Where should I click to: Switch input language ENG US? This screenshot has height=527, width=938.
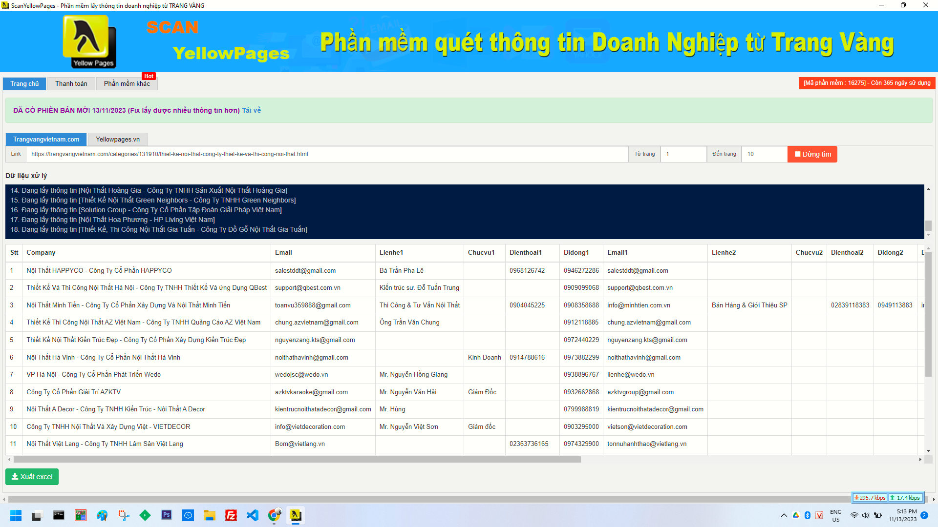pos(836,516)
